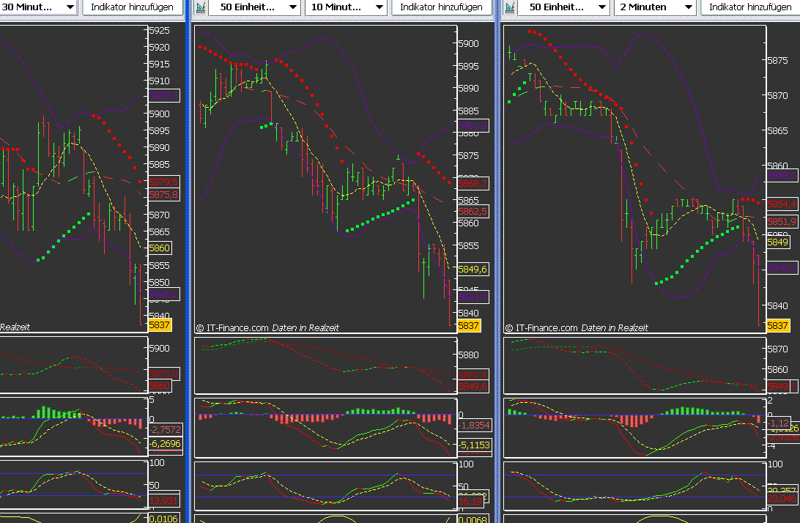Viewport: 800px width, 523px height.
Task: Select the red 5854,4 price label
Action: pos(782,204)
